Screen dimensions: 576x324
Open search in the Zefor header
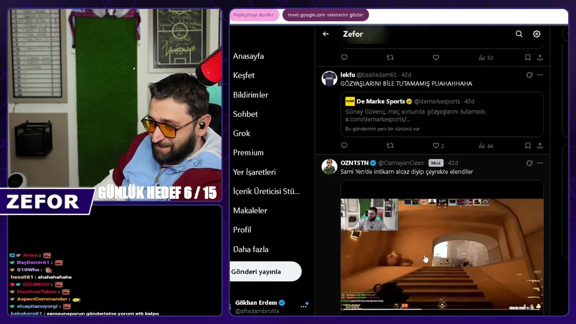click(519, 34)
